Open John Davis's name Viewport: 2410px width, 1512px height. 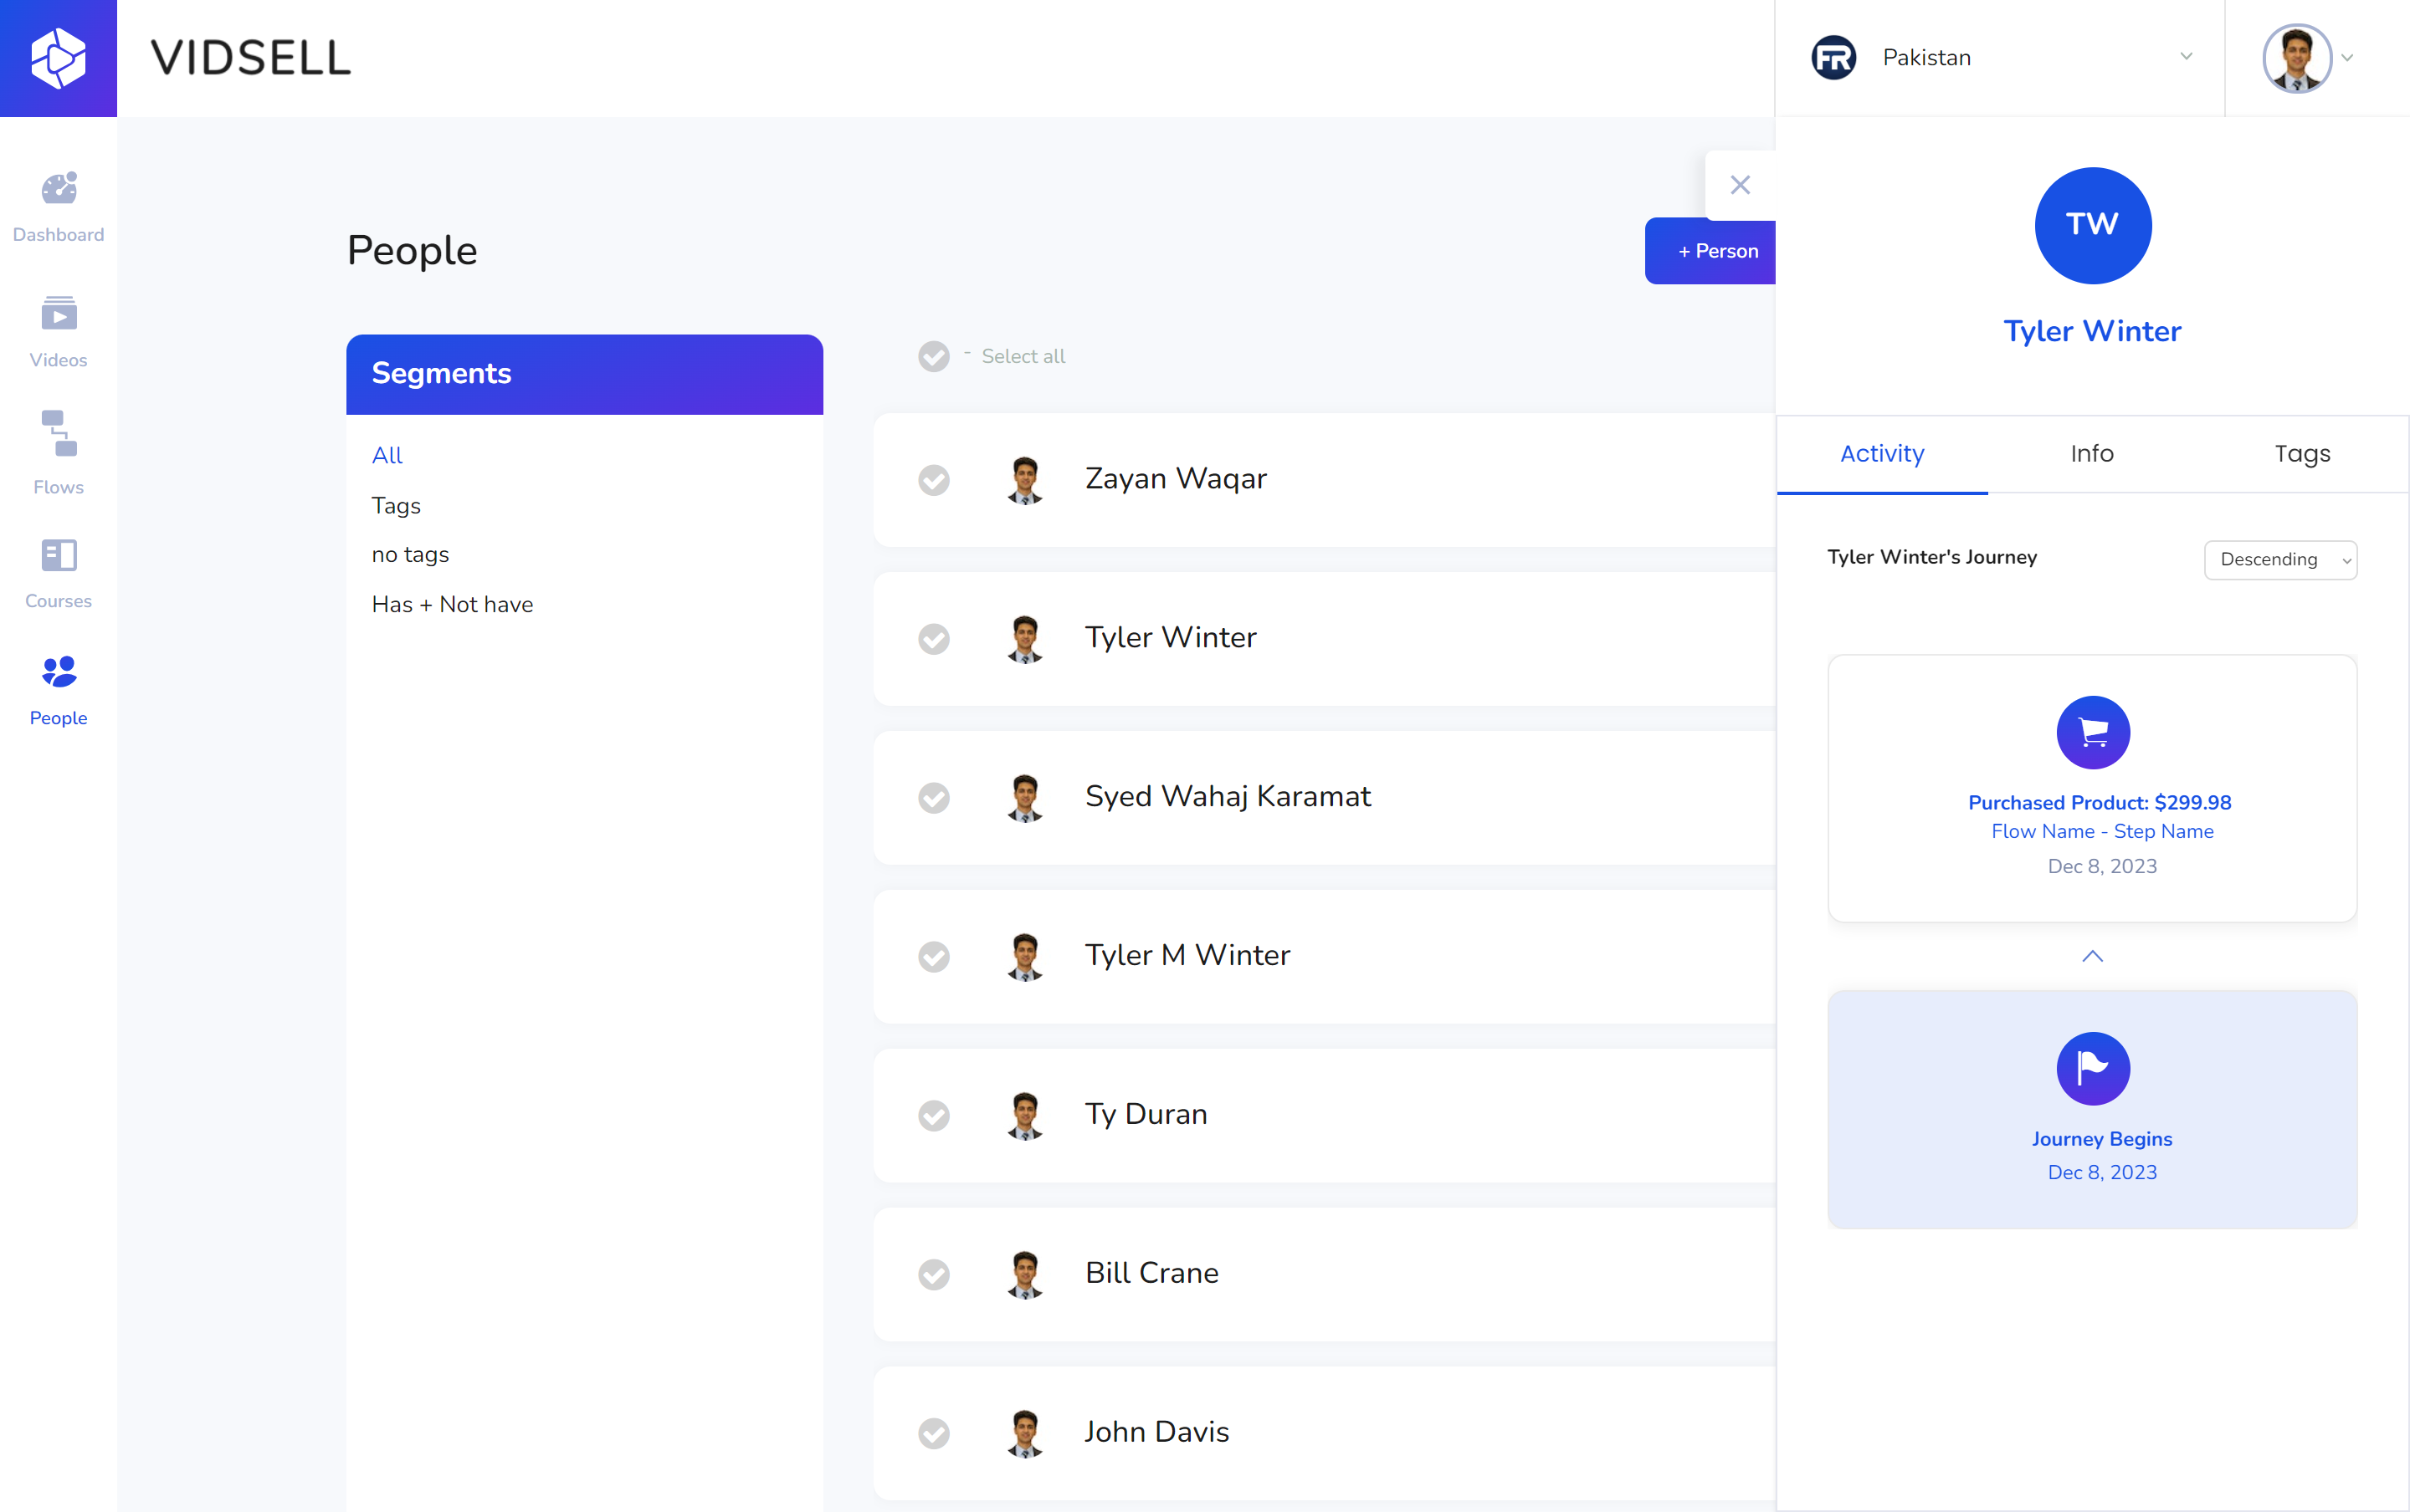tap(1156, 1433)
